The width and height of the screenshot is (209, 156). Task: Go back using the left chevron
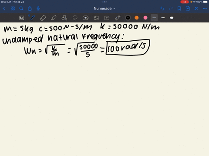coord(4,9)
